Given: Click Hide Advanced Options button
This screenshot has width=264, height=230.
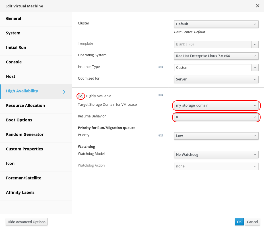Looking at the screenshot, I should [27, 222].
